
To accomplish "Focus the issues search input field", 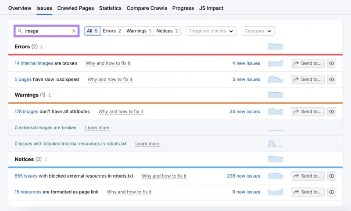I will [47, 31].
